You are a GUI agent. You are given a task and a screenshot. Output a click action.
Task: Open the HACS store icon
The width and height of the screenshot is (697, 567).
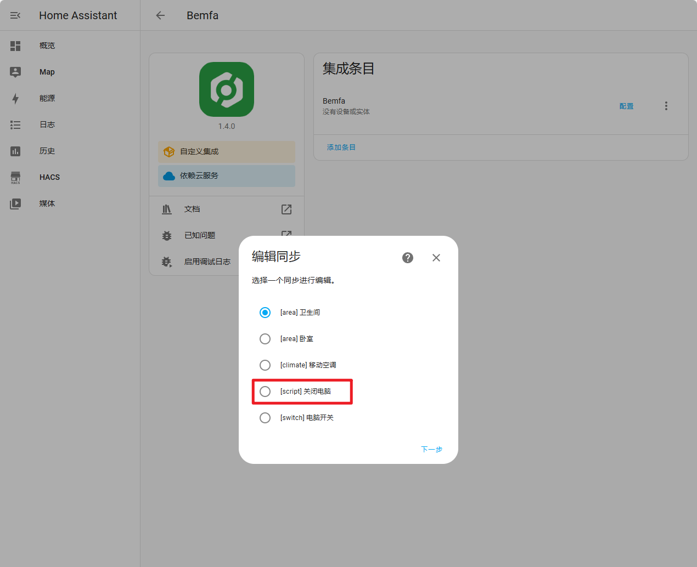click(15, 177)
